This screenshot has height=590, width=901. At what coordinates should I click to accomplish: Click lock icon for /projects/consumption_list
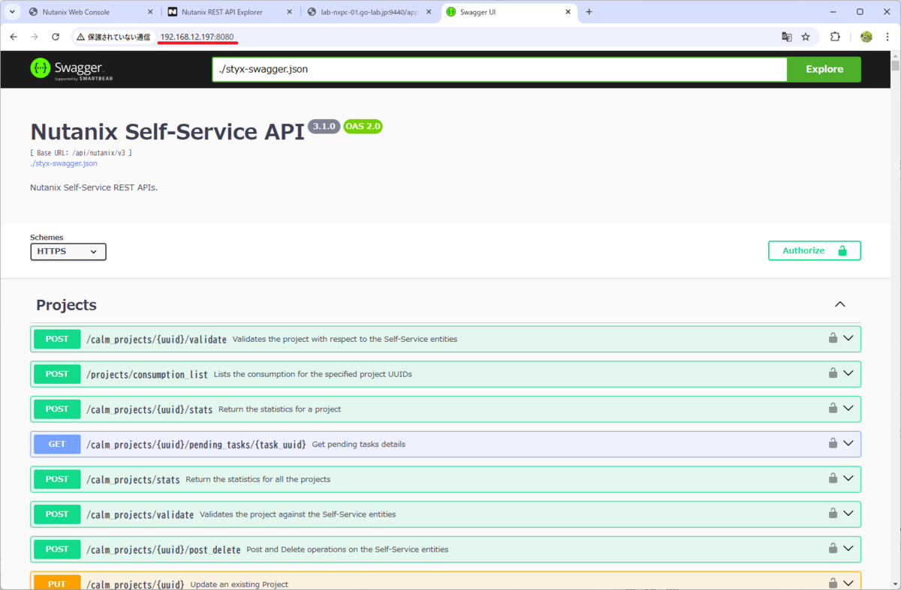[x=833, y=373]
